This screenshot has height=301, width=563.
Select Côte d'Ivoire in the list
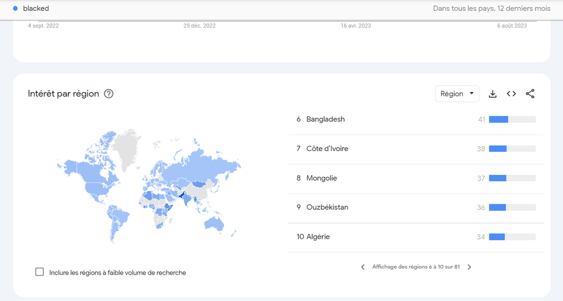327,149
